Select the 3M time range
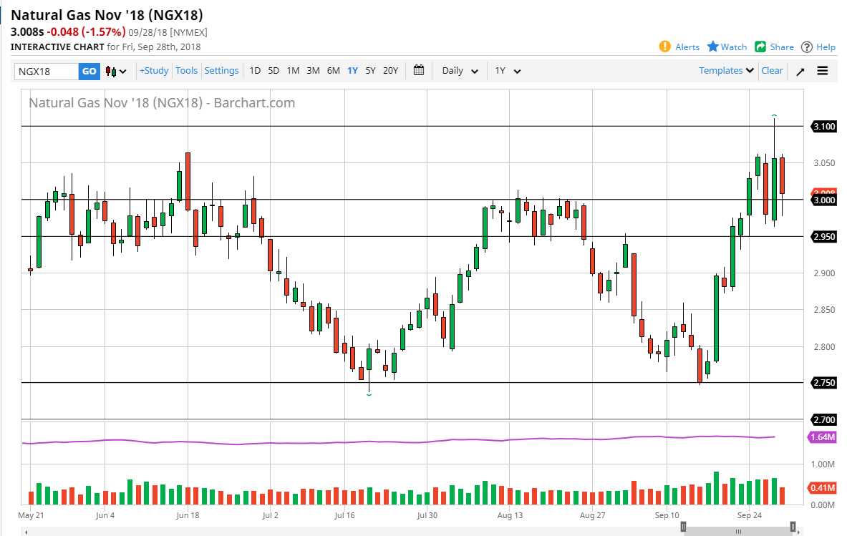 (313, 70)
